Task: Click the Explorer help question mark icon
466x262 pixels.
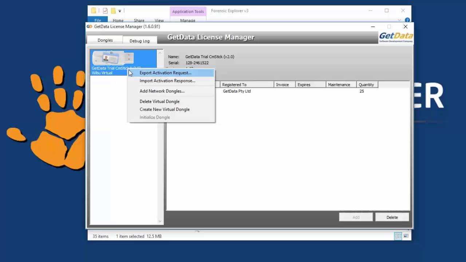Action: [407, 20]
